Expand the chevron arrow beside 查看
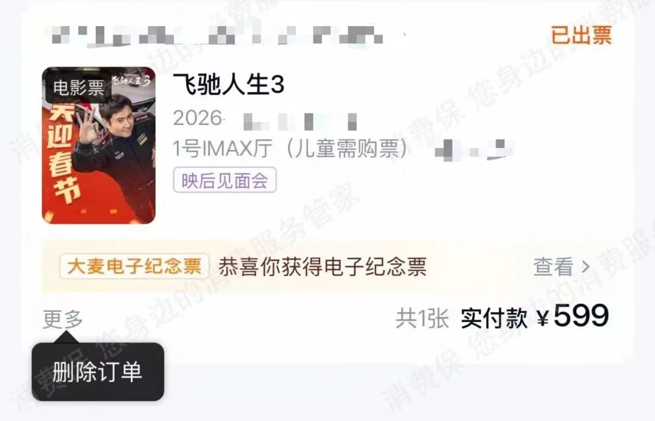Screen dimensions: 655x421 tap(586, 267)
